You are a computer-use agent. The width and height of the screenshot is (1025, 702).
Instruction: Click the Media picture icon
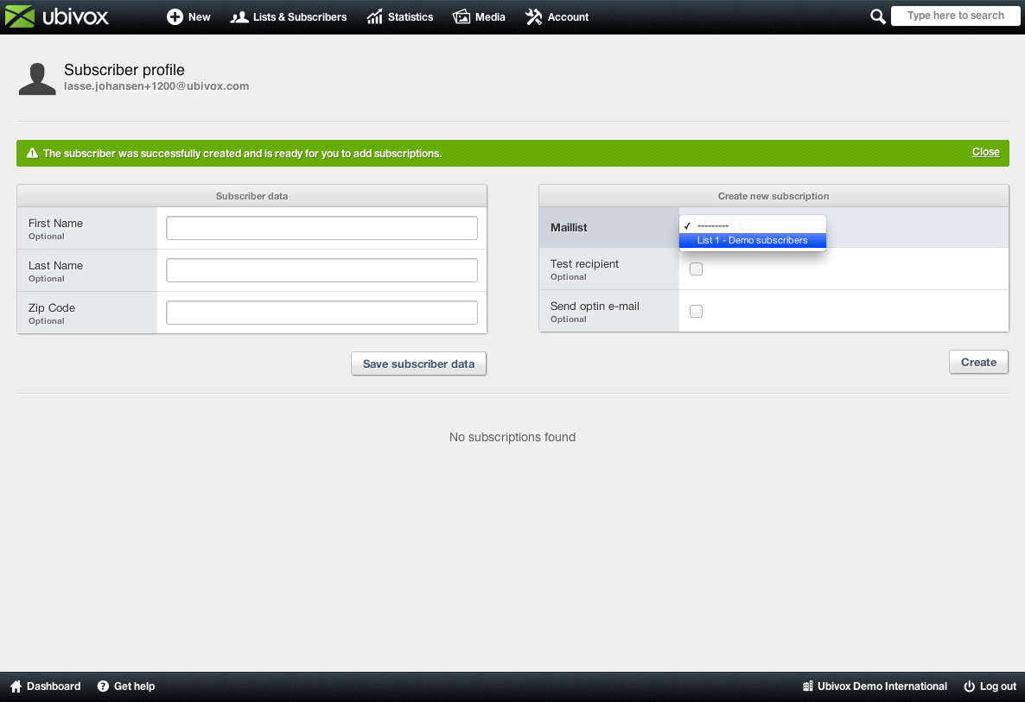tap(461, 17)
